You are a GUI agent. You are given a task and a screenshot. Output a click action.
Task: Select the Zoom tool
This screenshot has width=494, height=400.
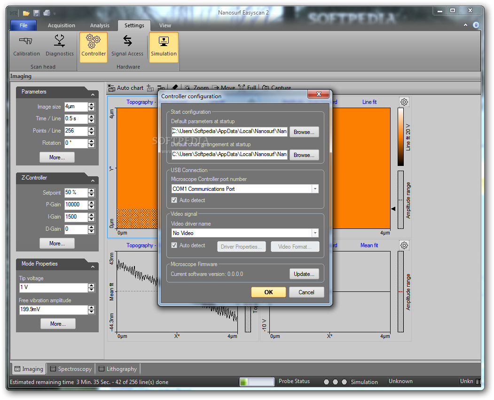click(x=197, y=87)
